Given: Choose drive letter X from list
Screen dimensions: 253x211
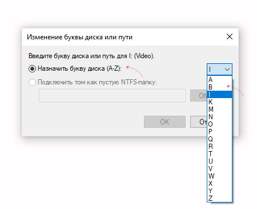Looking at the screenshot, I should pyautogui.click(x=219, y=184).
